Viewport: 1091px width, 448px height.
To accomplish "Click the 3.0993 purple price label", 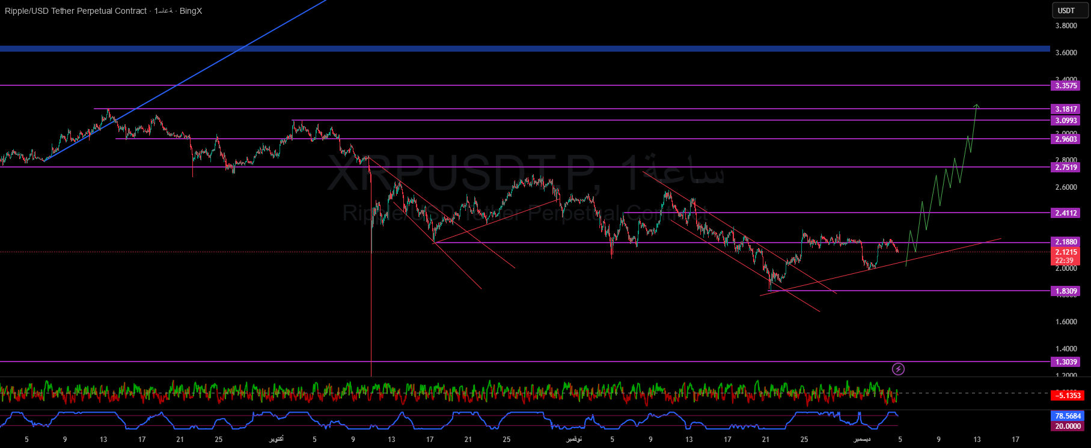I will (x=1066, y=121).
